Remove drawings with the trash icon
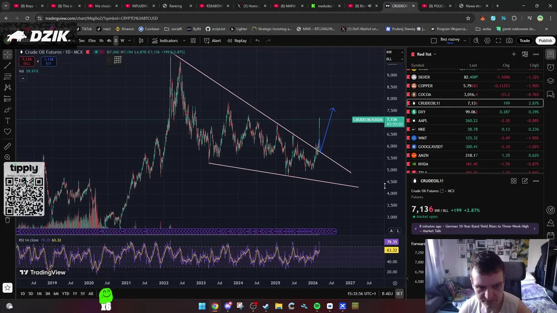This screenshot has width=557, height=313. click(7, 220)
